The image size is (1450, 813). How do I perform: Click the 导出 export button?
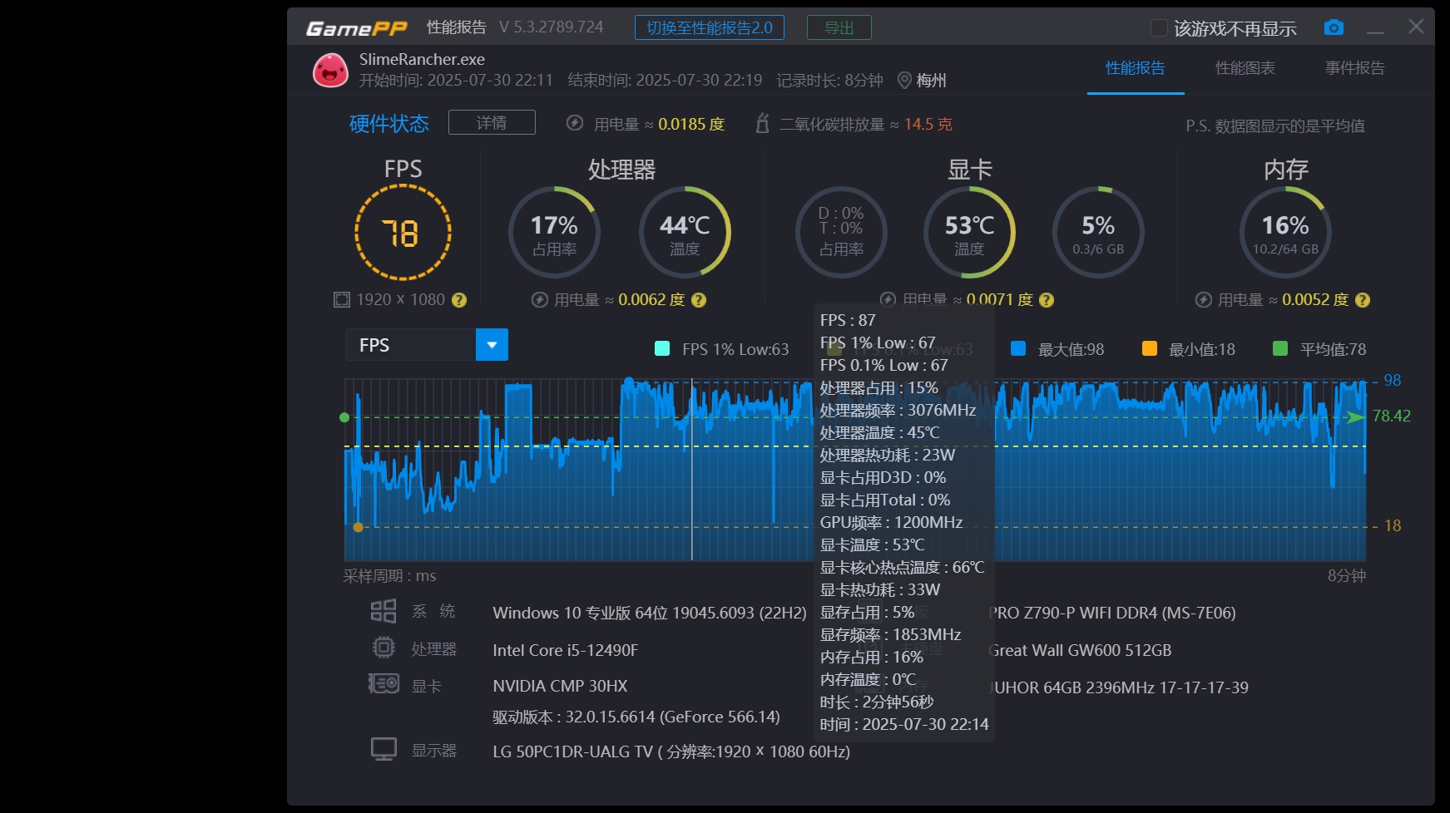pos(839,27)
